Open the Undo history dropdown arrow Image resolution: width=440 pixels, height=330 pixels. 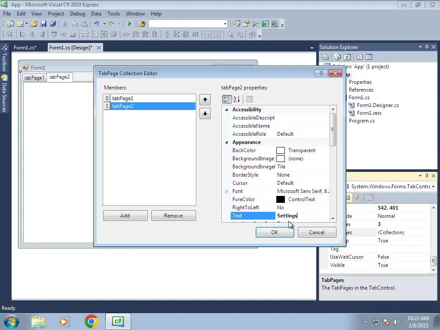tap(104, 24)
